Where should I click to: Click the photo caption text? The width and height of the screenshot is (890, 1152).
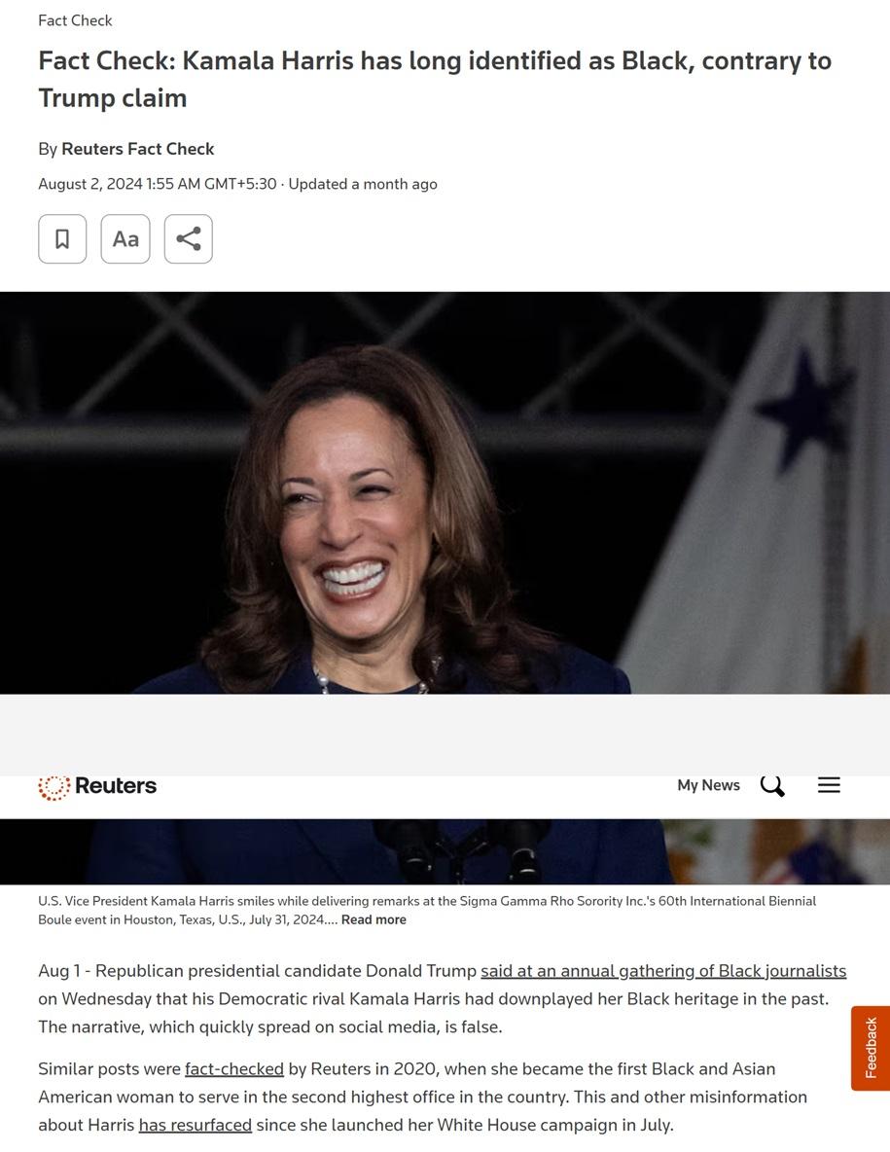(x=427, y=911)
